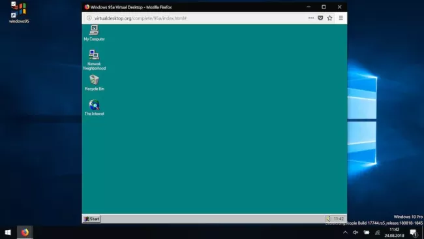Open the network tray icon
The width and height of the screenshot is (424, 239).
point(377,232)
